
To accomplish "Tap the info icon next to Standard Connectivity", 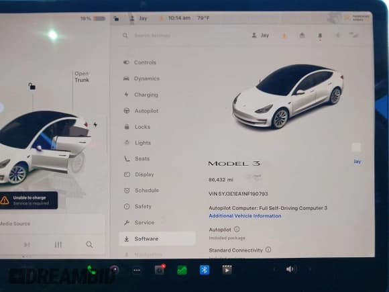I will (268, 250).
